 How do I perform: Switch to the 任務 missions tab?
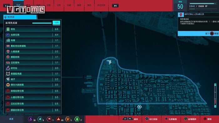59,5
